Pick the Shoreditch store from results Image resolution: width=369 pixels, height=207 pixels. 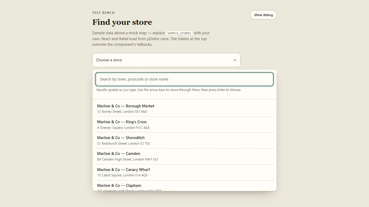(184, 140)
